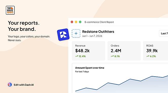
Task: Click Edit with Dash AI label
Action: coord(24,85)
